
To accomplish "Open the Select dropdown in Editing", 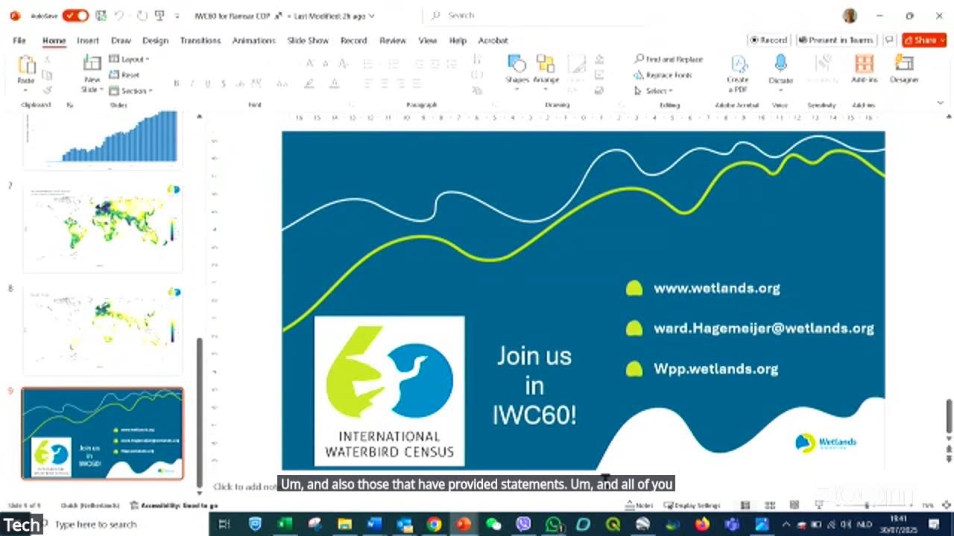I will click(x=654, y=91).
